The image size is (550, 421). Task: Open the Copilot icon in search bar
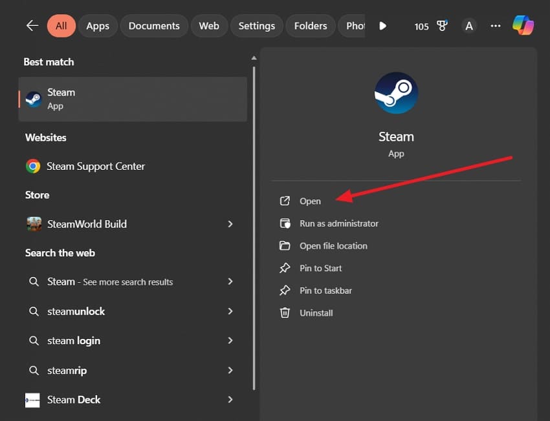[x=523, y=26]
